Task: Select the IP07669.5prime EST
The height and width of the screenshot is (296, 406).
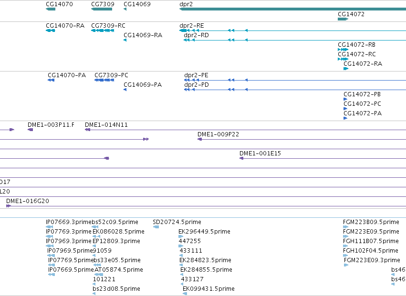Action: coord(52,275)
